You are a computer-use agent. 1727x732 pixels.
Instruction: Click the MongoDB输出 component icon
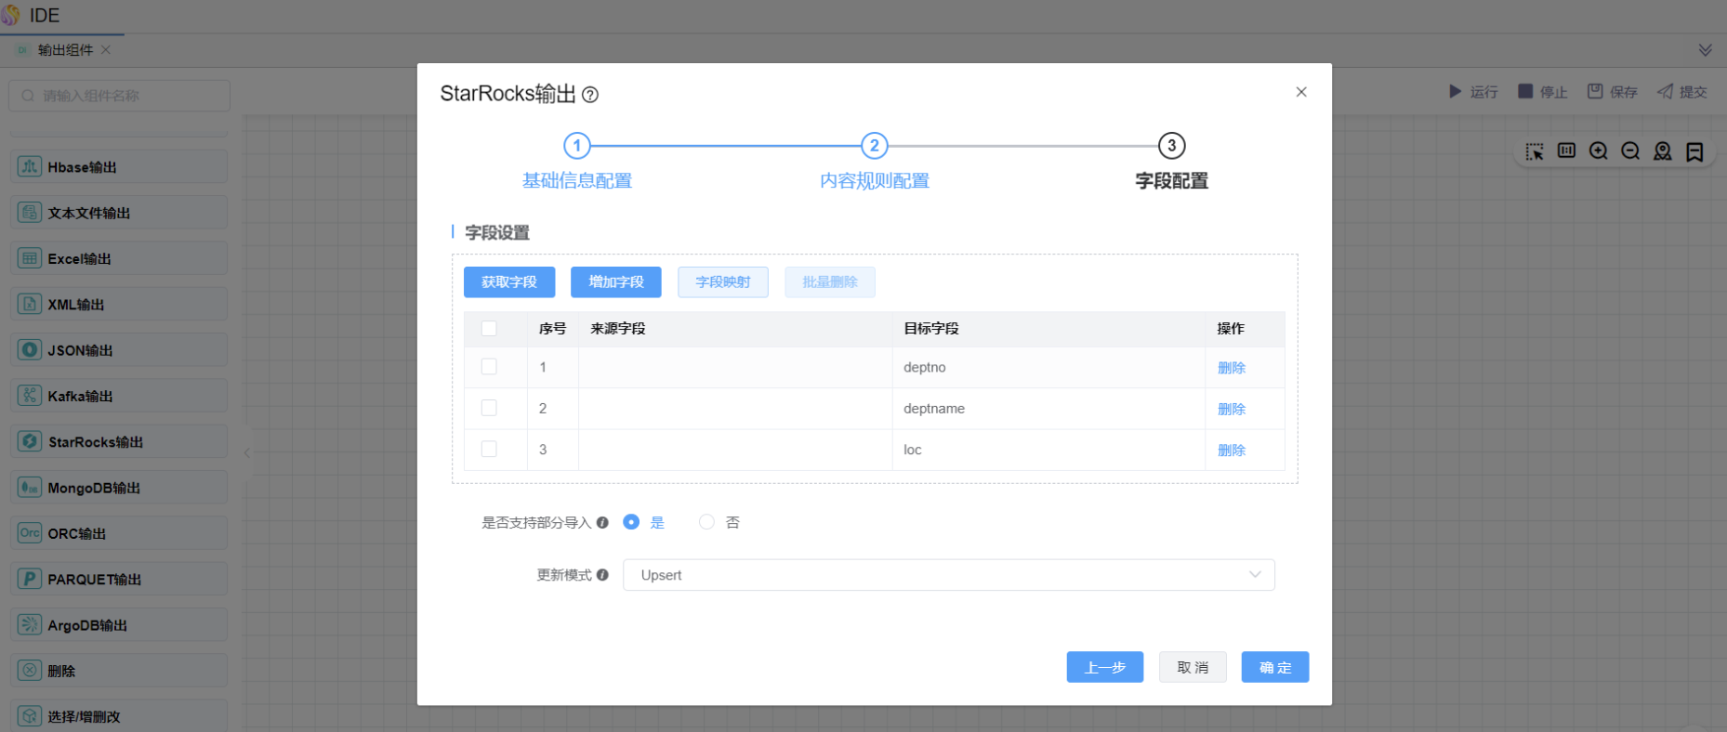pyautogui.click(x=30, y=488)
